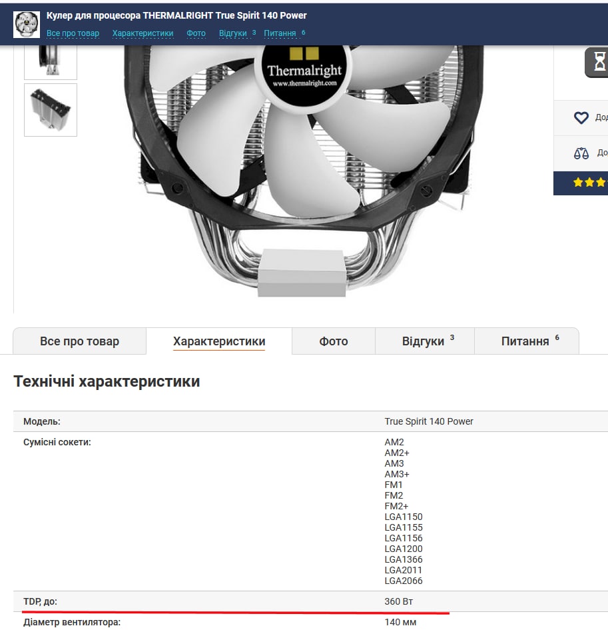Switch to 'Відгуки' tab
The width and height of the screenshot is (608, 632).
click(425, 341)
